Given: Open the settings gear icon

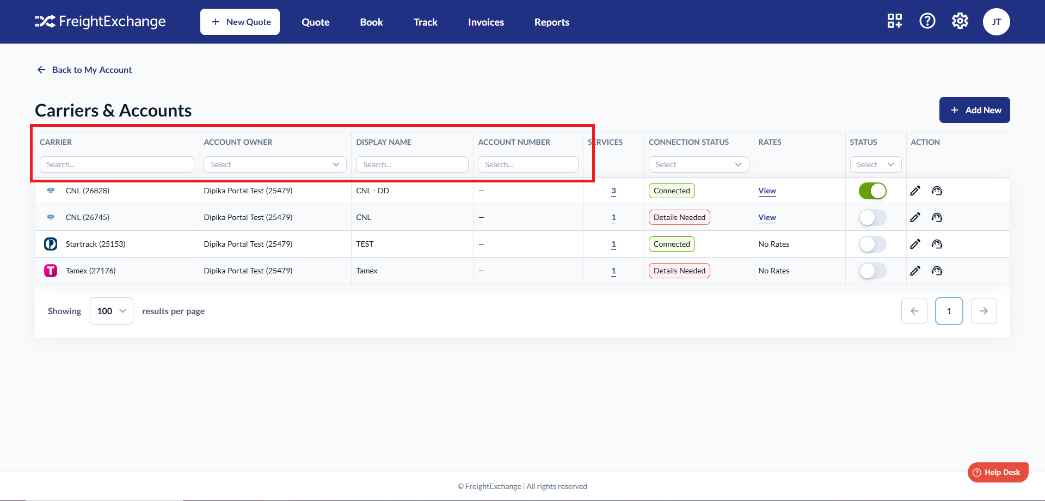Looking at the screenshot, I should tap(960, 21).
